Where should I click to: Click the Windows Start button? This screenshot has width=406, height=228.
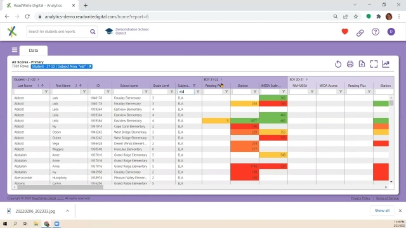pyautogui.click(x=4, y=224)
